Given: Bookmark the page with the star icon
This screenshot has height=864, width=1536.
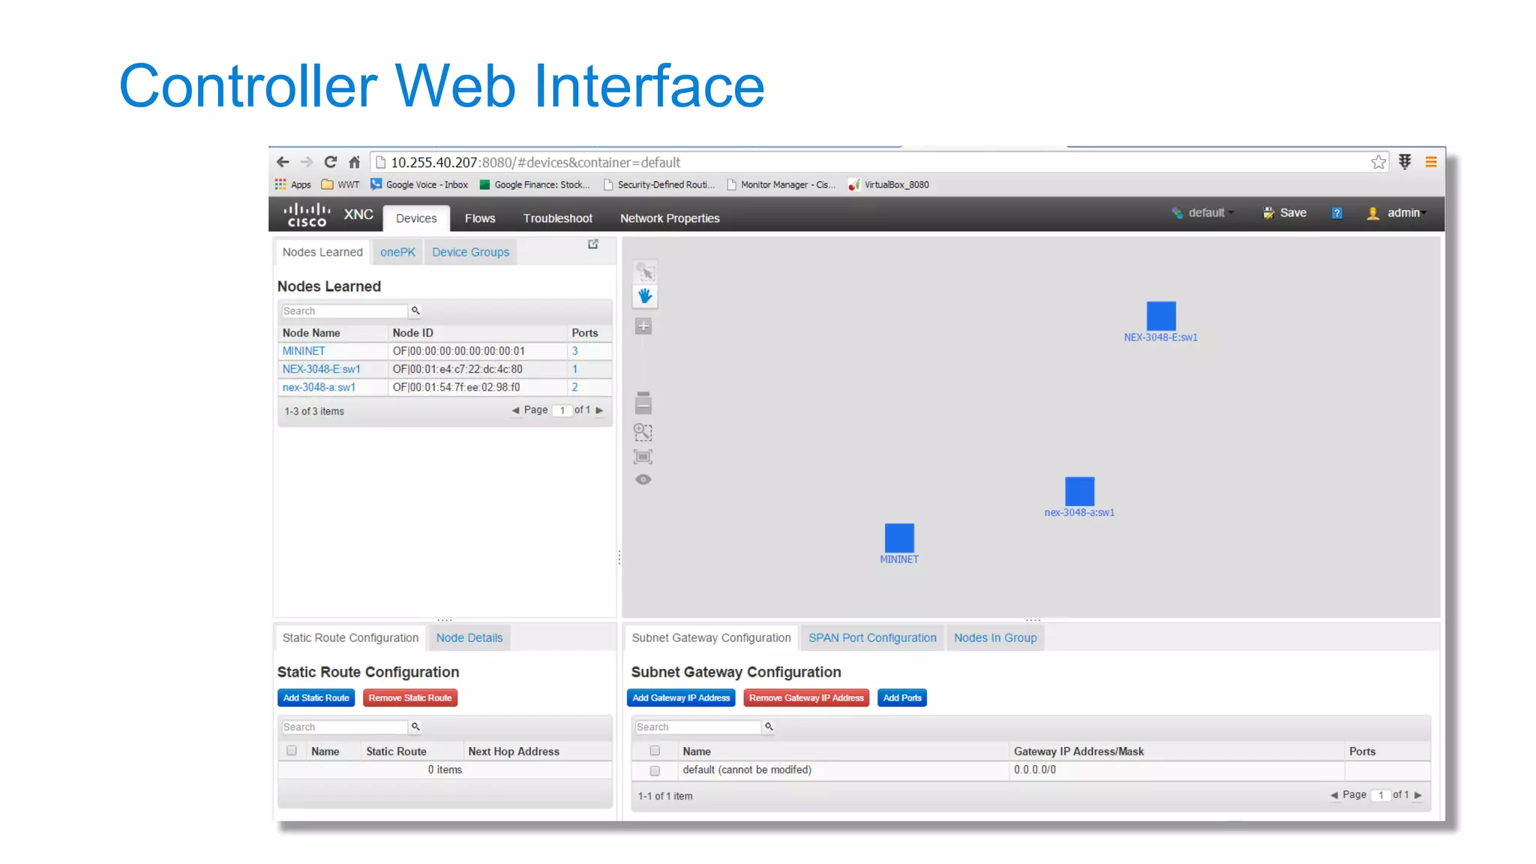Looking at the screenshot, I should coord(1378,162).
